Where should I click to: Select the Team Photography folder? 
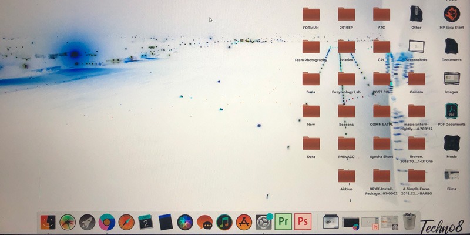pos(311,46)
